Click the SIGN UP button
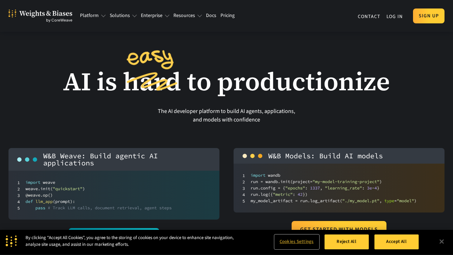The image size is (453, 255). 429,16
